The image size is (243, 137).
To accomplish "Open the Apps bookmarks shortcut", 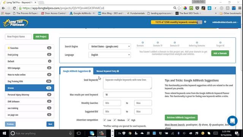I will [6, 13].
